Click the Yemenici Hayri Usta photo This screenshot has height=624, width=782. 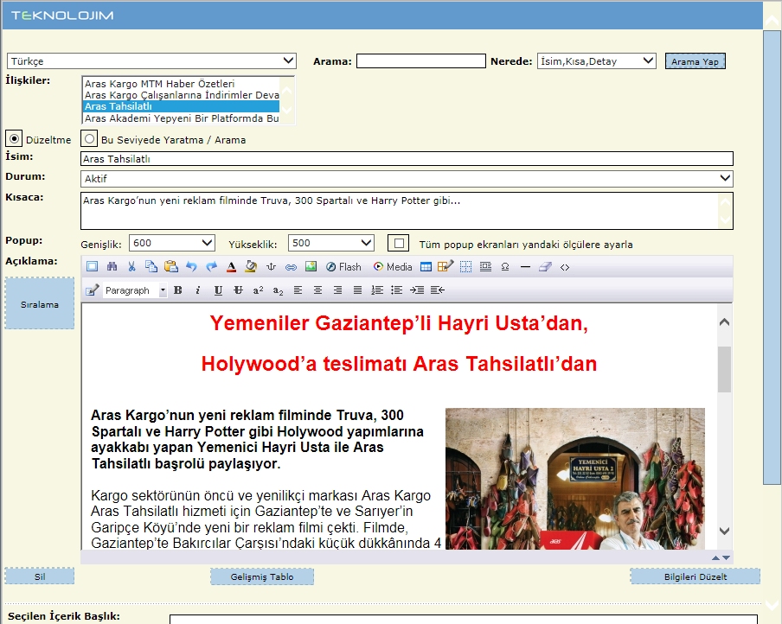(x=575, y=479)
